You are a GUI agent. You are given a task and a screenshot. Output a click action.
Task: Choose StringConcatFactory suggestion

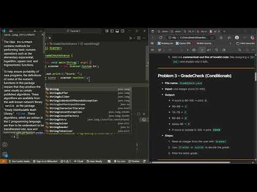88,116
